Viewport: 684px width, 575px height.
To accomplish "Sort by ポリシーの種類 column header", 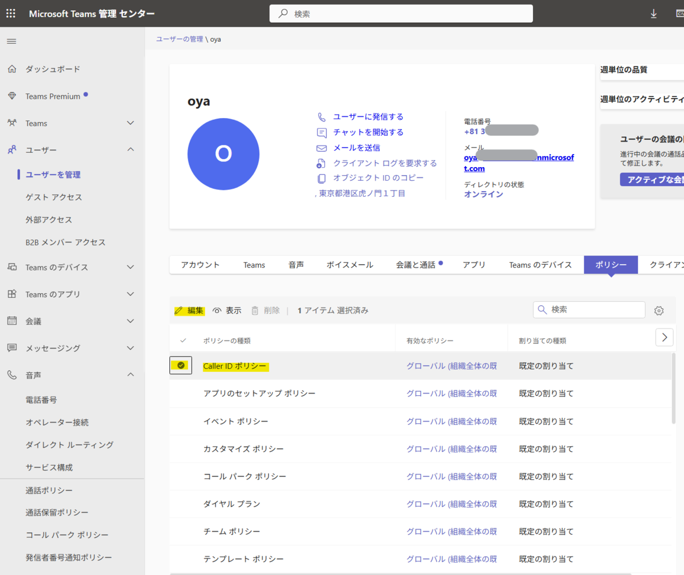I will coord(227,341).
